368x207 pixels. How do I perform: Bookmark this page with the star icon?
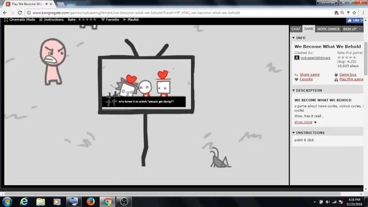pyautogui.click(x=354, y=13)
